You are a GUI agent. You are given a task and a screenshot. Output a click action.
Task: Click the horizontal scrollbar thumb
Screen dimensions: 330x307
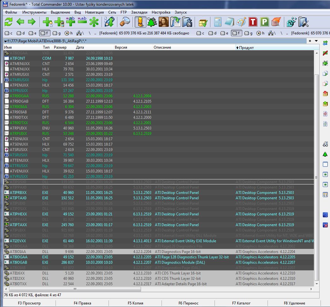pos(75,289)
